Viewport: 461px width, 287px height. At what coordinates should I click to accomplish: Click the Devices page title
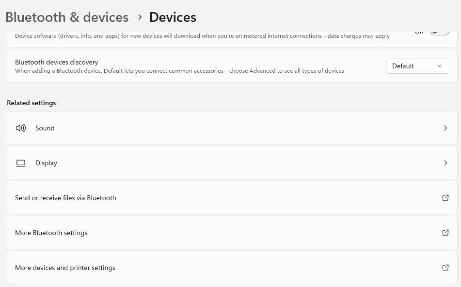pyautogui.click(x=173, y=17)
